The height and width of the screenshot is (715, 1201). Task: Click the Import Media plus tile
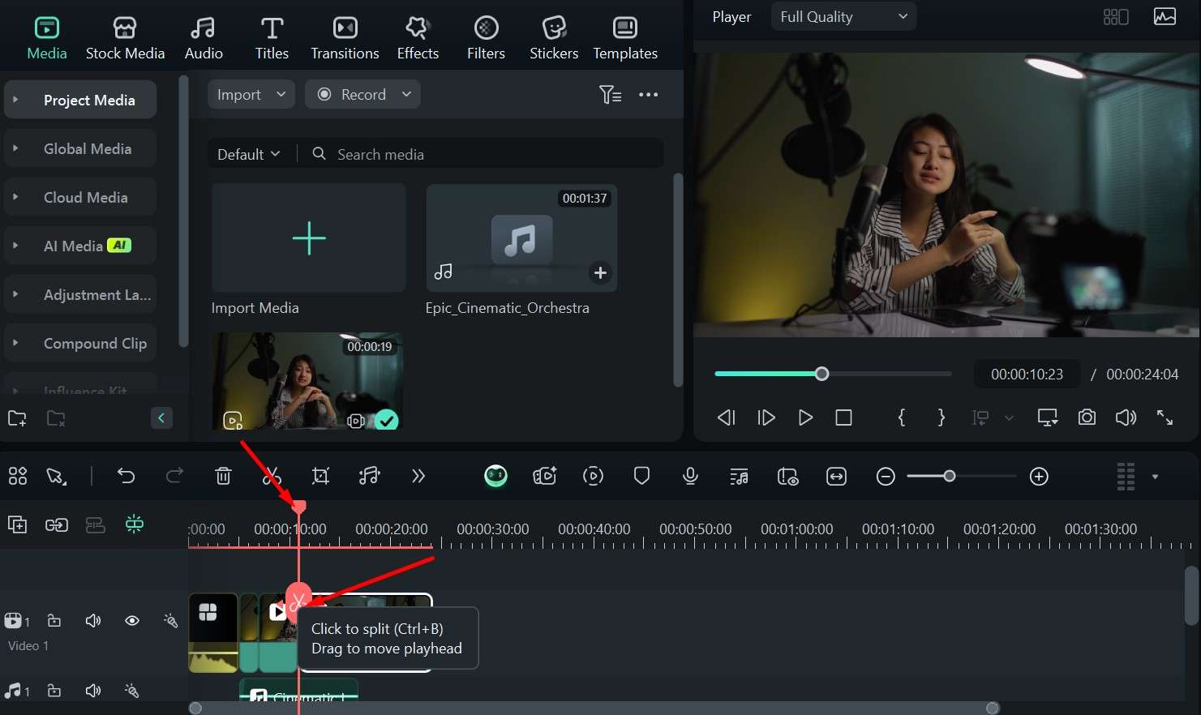tap(308, 238)
